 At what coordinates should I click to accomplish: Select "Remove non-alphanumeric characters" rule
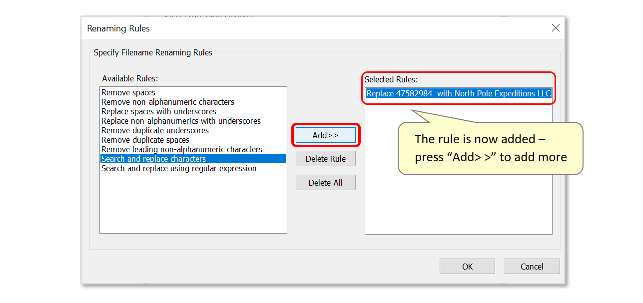[167, 102]
